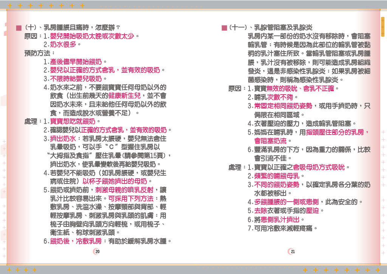Click the pink square bullet beside section (十一)
The height and width of the screenshot is (274, 387).
224,28
